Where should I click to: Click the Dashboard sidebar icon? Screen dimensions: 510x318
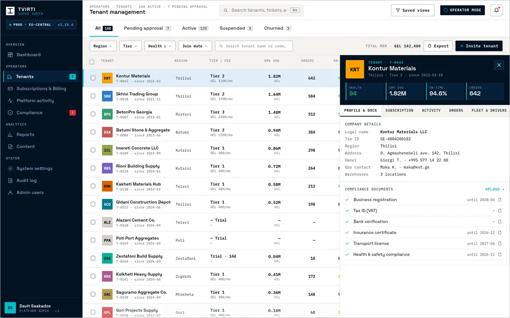tap(10, 55)
